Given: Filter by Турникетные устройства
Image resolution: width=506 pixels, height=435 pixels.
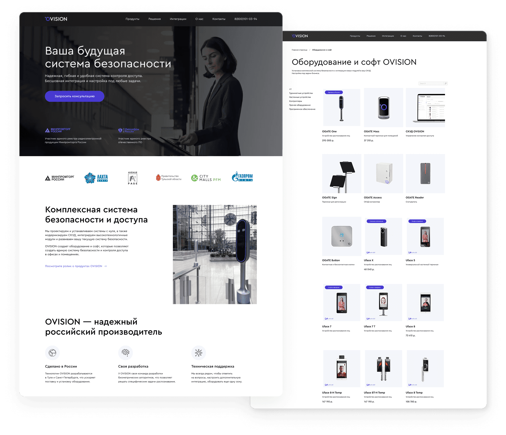Looking at the screenshot, I should point(301,93).
